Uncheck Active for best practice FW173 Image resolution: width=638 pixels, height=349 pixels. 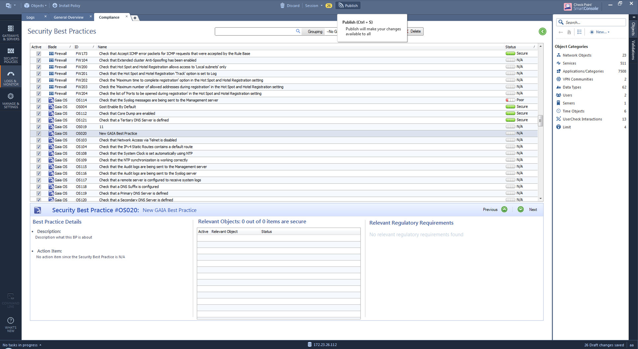[x=39, y=54]
